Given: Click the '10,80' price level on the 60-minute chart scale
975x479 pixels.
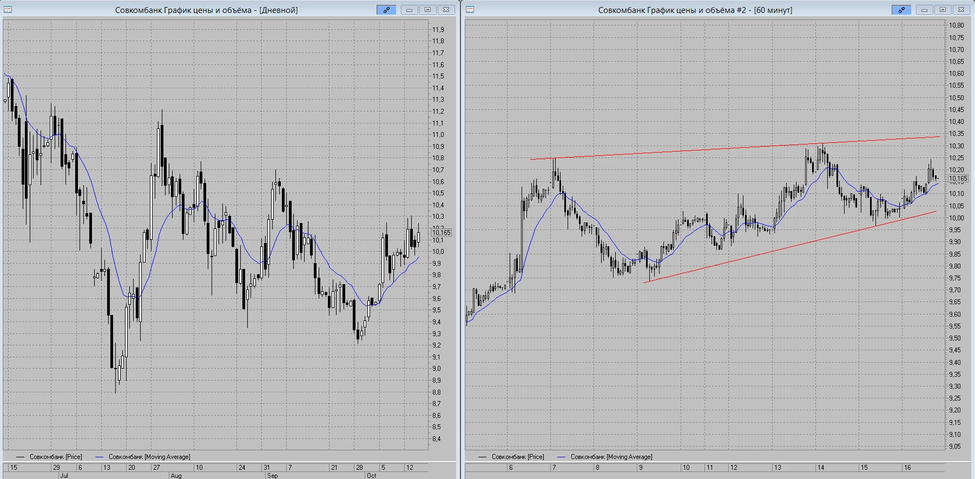Looking at the screenshot, I should point(957,25).
